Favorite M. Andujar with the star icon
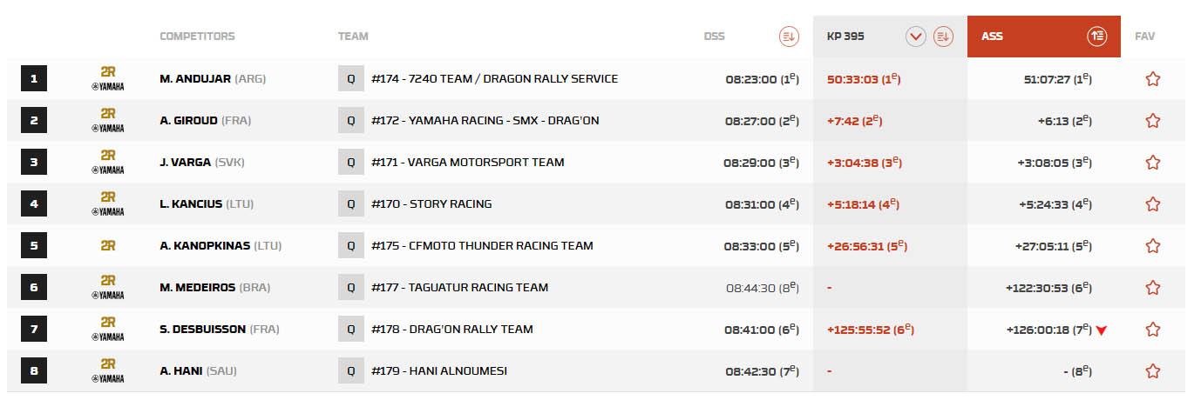Viewport: 1201px width, 400px height. (x=1152, y=79)
